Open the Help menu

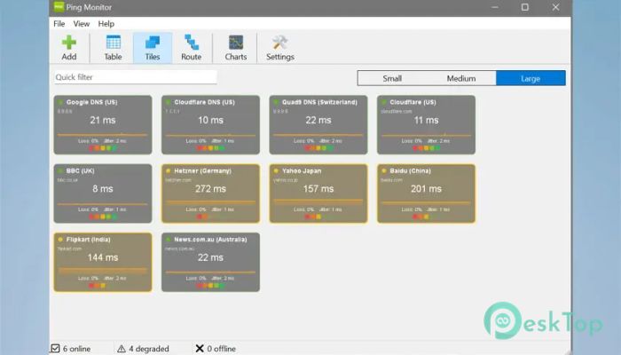click(106, 24)
